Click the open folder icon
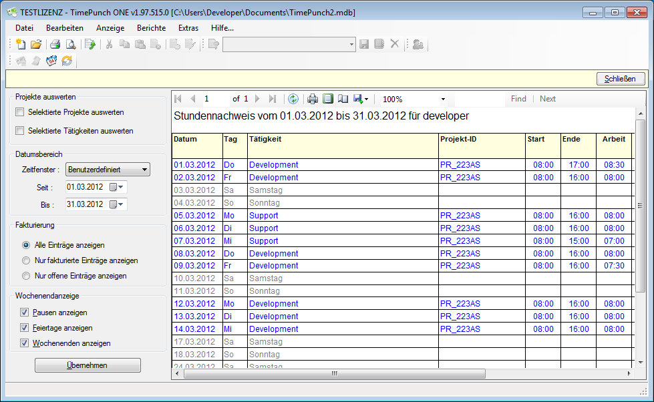 [x=36, y=45]
